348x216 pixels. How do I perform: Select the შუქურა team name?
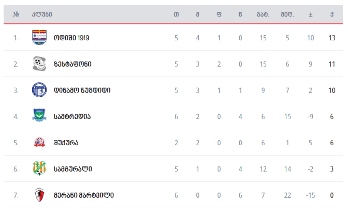tap(66, 143)
